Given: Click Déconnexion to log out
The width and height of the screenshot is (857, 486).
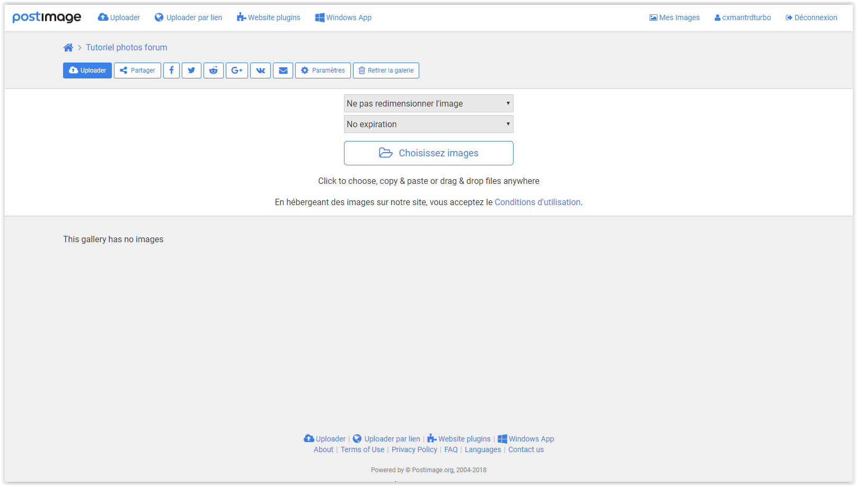Looking at the screenshot, I should [x=811, y=17].
